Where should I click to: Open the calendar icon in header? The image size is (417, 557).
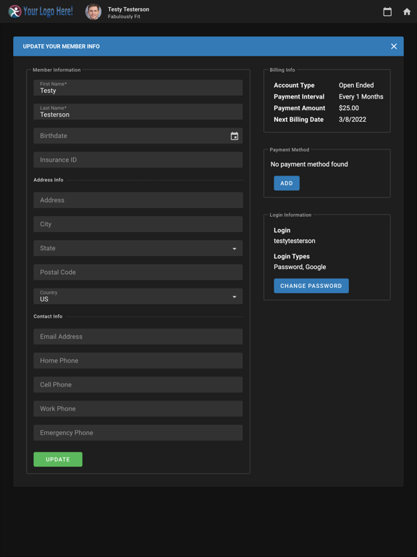(x=387, y=12)
